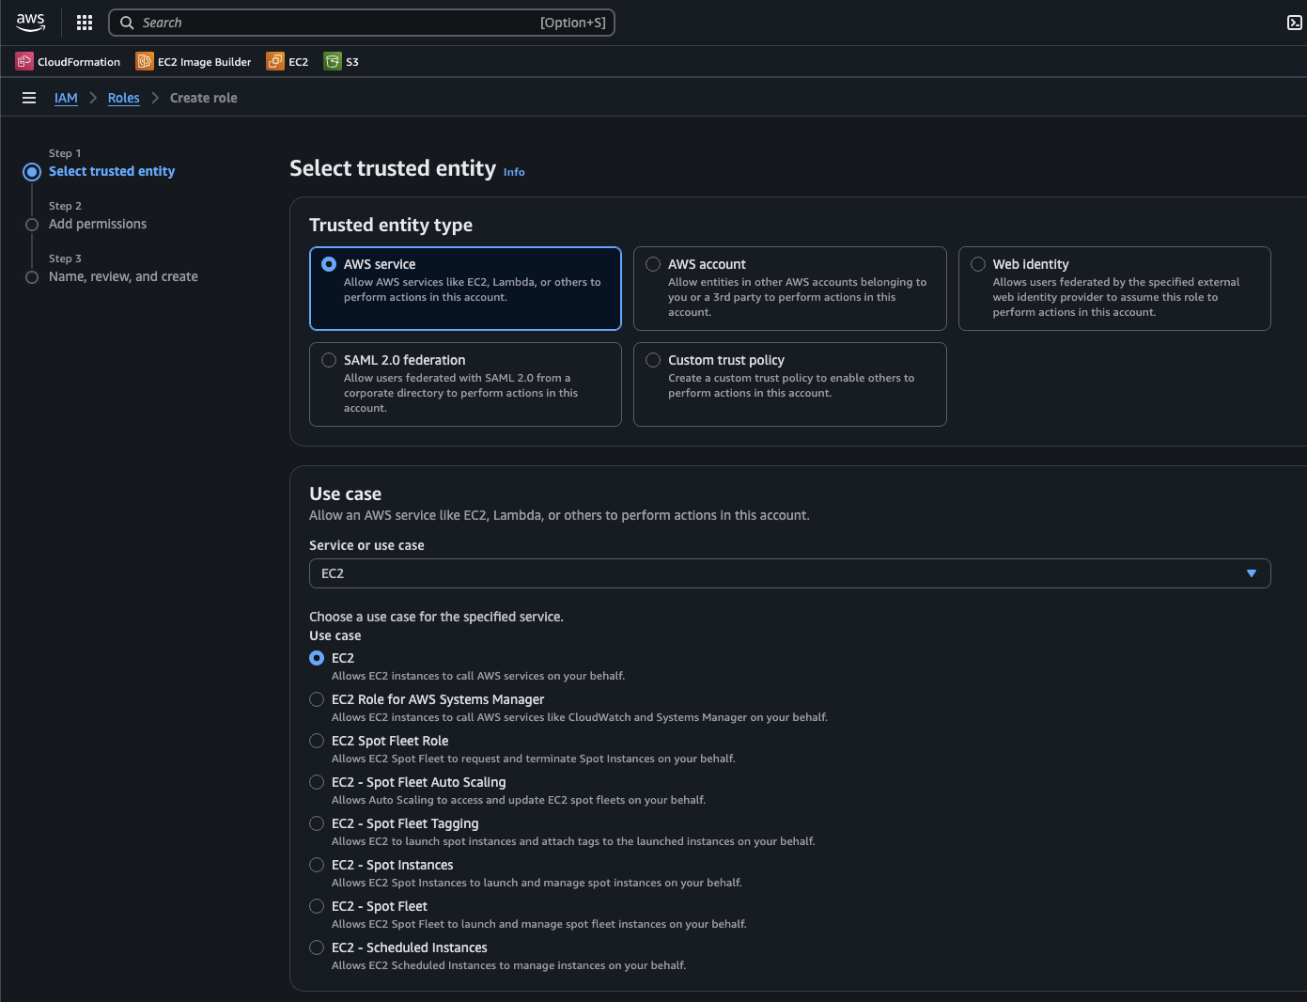Open the IAM navigation sidebar hamburger
1307x1002 pixels.
pos(29,98)
